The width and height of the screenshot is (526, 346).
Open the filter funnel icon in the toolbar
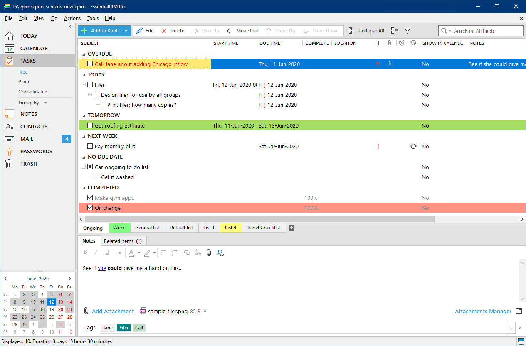click(x=407, y=30)
